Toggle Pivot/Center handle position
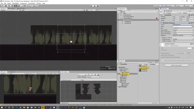The height and width of the screenshot is (109, 194). click(29, 6)
